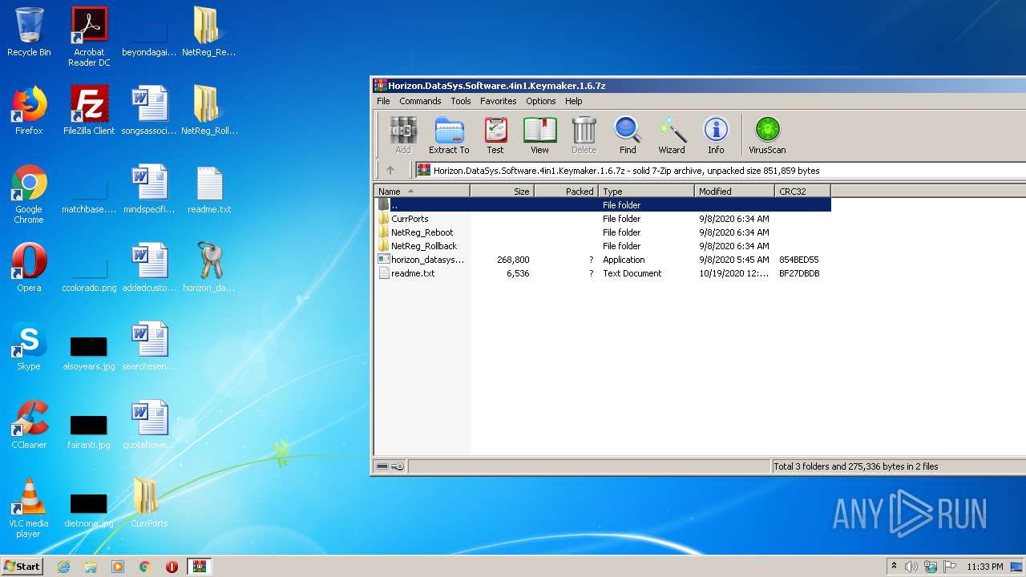Click the size value 268,800
1026x577 pixels.
[513, 260]
